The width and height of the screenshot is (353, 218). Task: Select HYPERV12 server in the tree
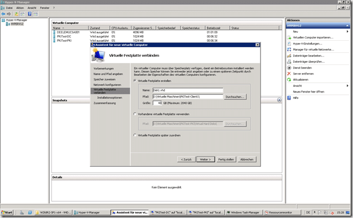click(x=17, y=24)
